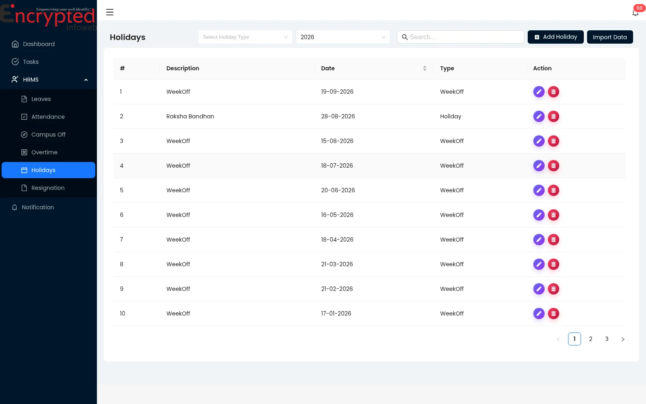This screenshot has width=646, height=404.
Task: Edit the 20-06-2026 WeekOff entry
Action: 539,190
